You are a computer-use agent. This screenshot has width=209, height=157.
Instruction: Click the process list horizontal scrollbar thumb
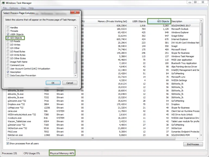[93, 139]
